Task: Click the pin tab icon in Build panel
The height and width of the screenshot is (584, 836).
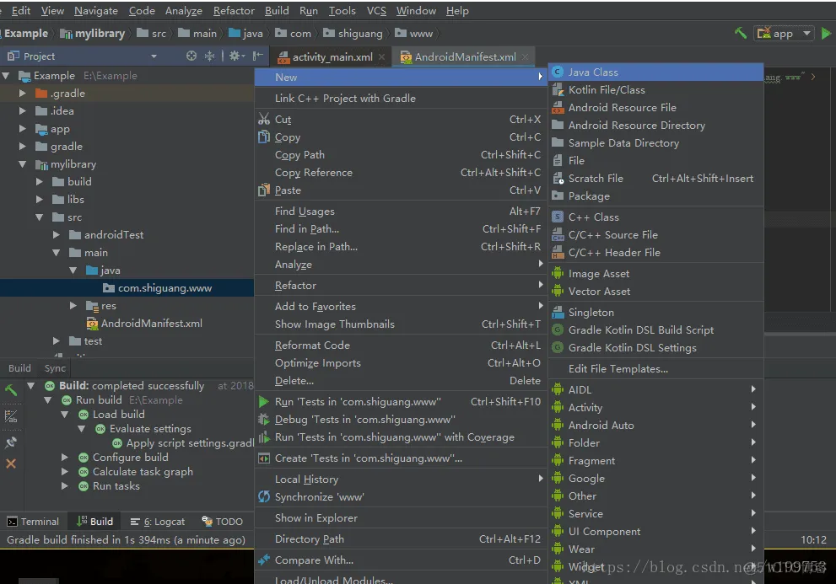Action: pos(11,442)
